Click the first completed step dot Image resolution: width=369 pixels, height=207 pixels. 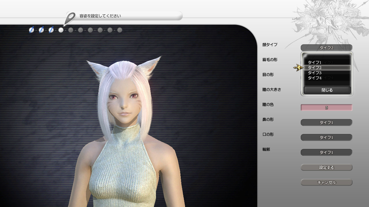tap(31, 30)
